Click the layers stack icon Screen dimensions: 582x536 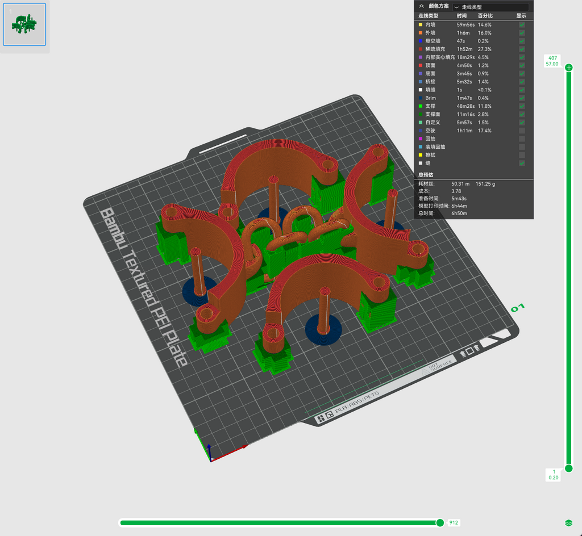click(x=568, y=523)
